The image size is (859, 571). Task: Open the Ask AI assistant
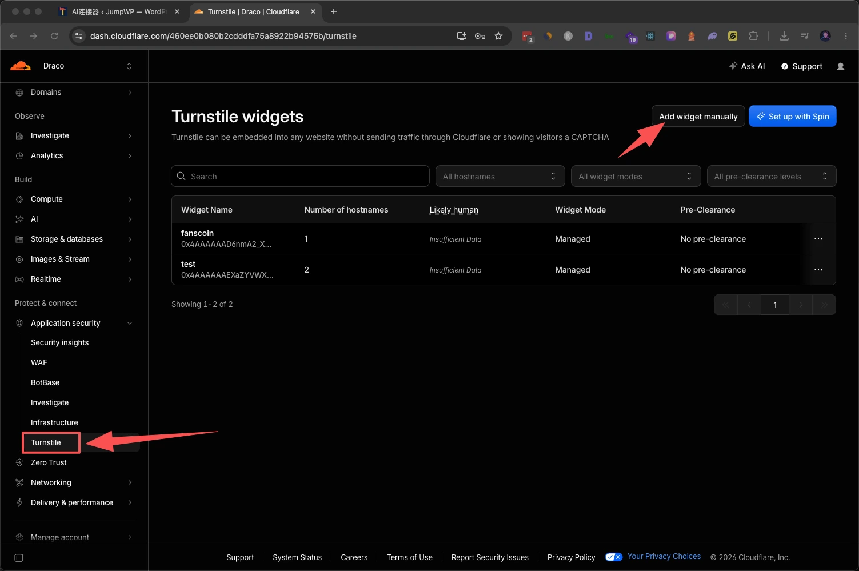(x=747, y=66)
